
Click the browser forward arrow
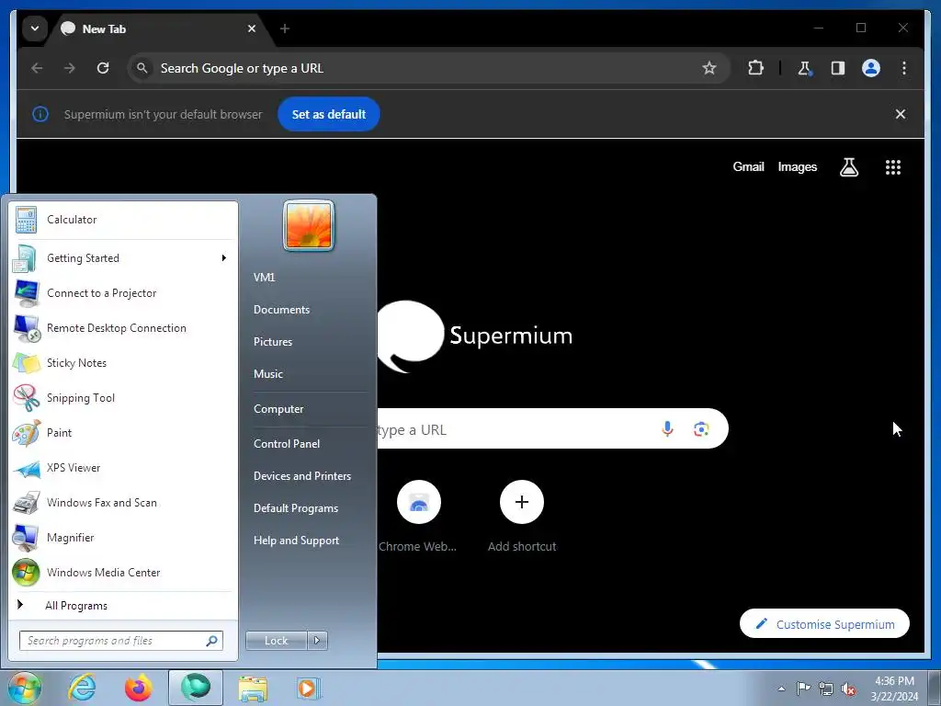[70, 68]
